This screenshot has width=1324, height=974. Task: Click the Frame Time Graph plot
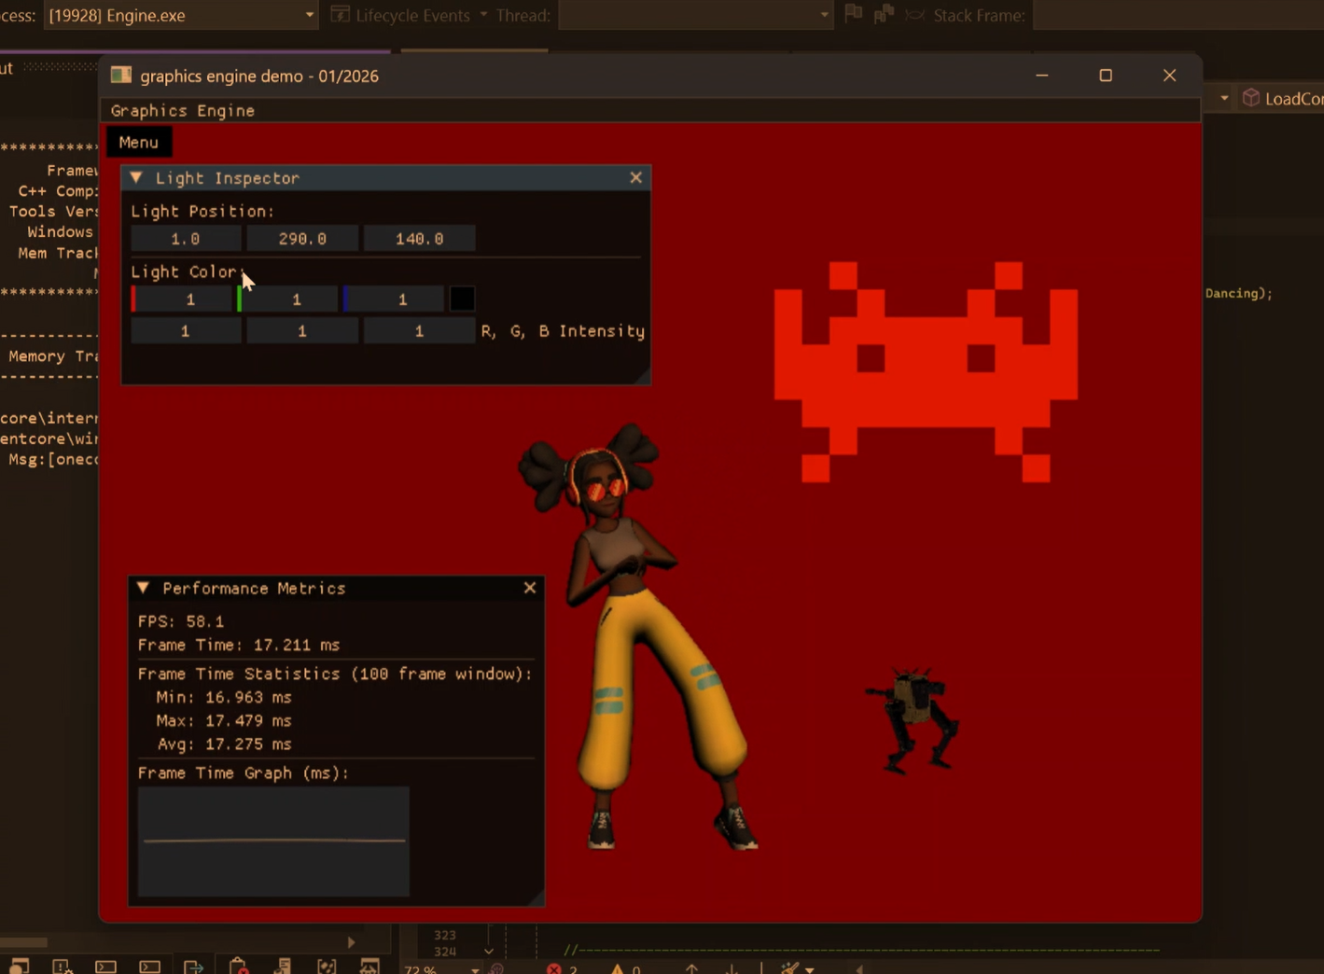coord(273,841)
